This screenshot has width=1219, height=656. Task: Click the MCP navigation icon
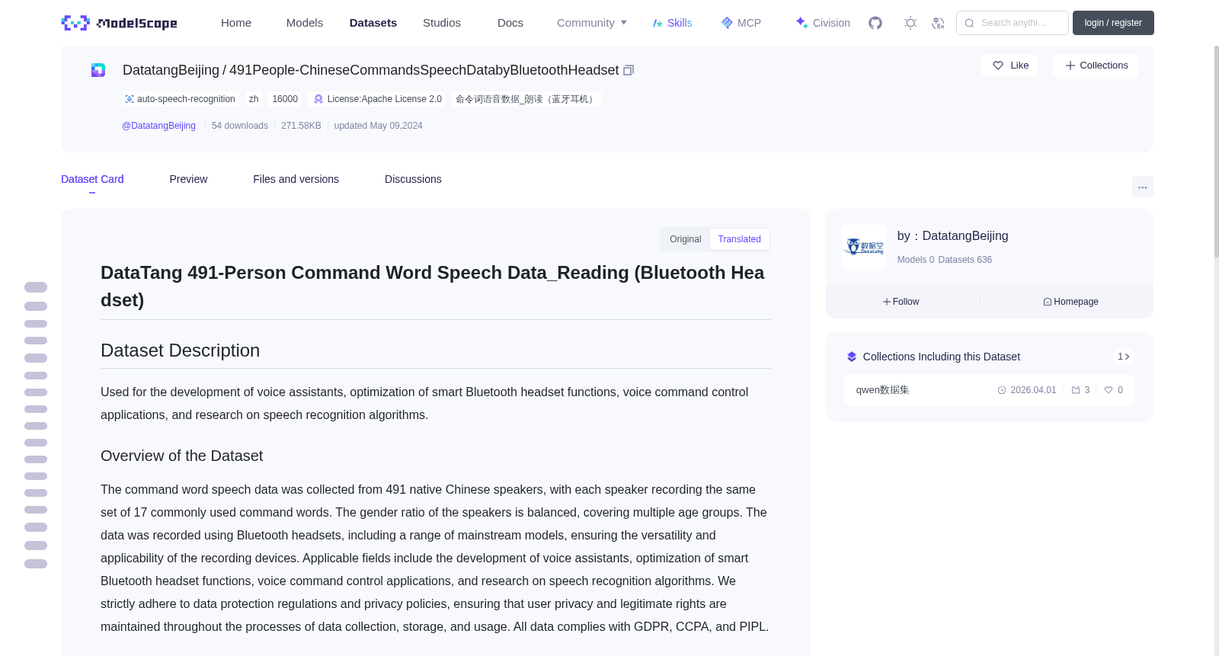click(727, 23)
